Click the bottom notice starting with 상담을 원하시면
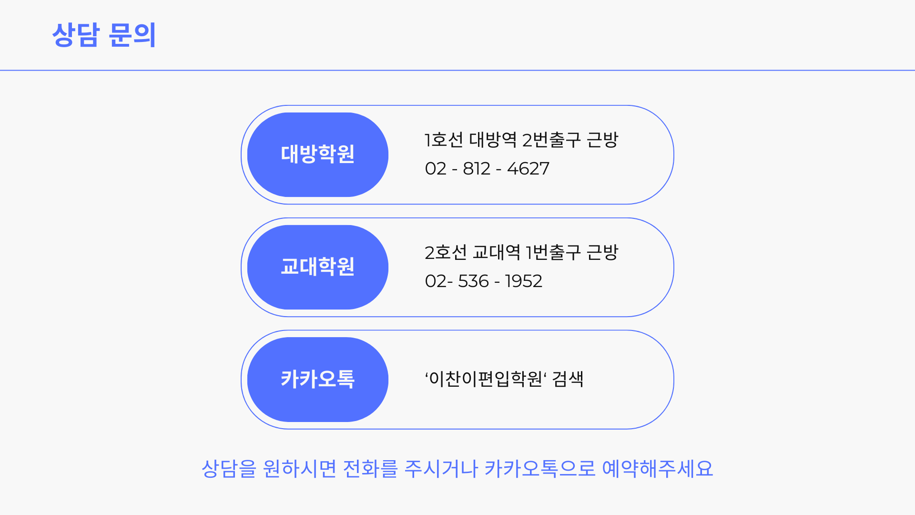Viewport: 915px width, 515px height. click(x=457, y=469)
